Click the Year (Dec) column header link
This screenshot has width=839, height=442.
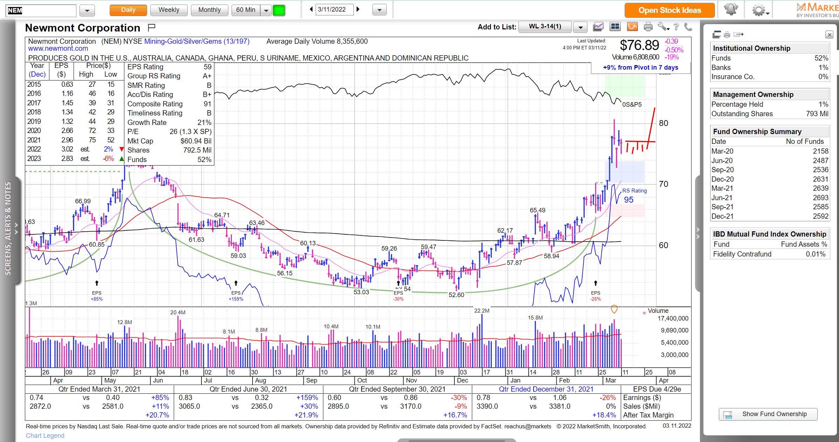(x=37, y=70)
